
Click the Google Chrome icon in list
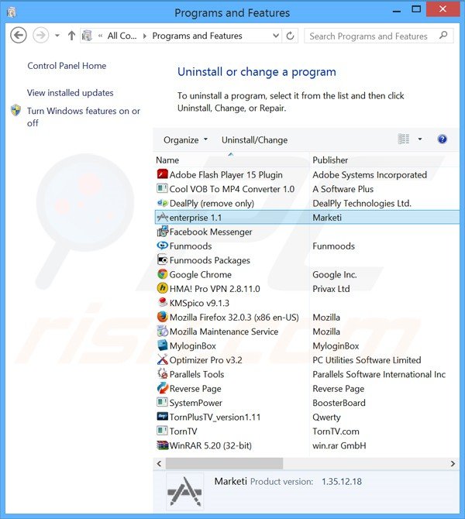pyautogui.click(x=162, y=274)
